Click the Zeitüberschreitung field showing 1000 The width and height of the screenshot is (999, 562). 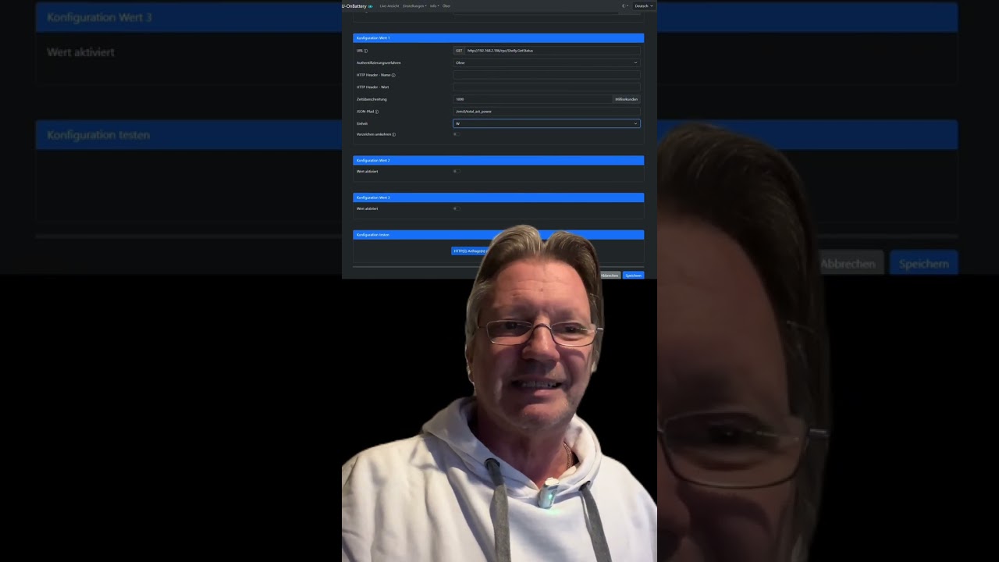[x=532, y=99]
